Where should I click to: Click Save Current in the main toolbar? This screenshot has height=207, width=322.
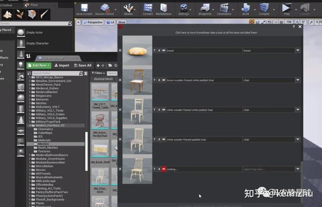click(x=84, y=10)
